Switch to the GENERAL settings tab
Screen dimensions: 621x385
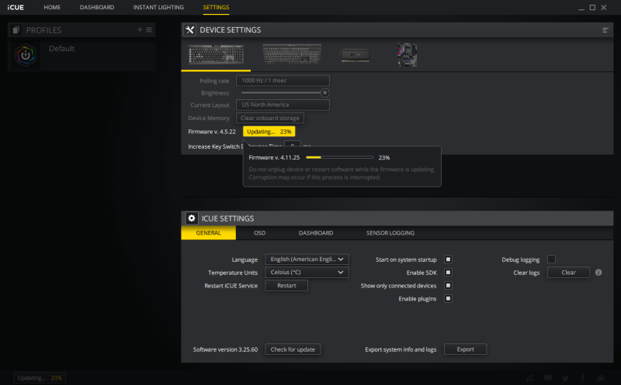pos(208,233)
